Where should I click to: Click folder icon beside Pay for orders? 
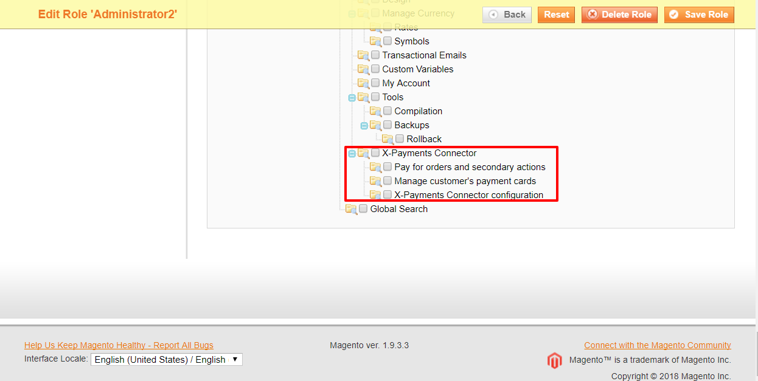pyautogui.click(x=375, y=167)
